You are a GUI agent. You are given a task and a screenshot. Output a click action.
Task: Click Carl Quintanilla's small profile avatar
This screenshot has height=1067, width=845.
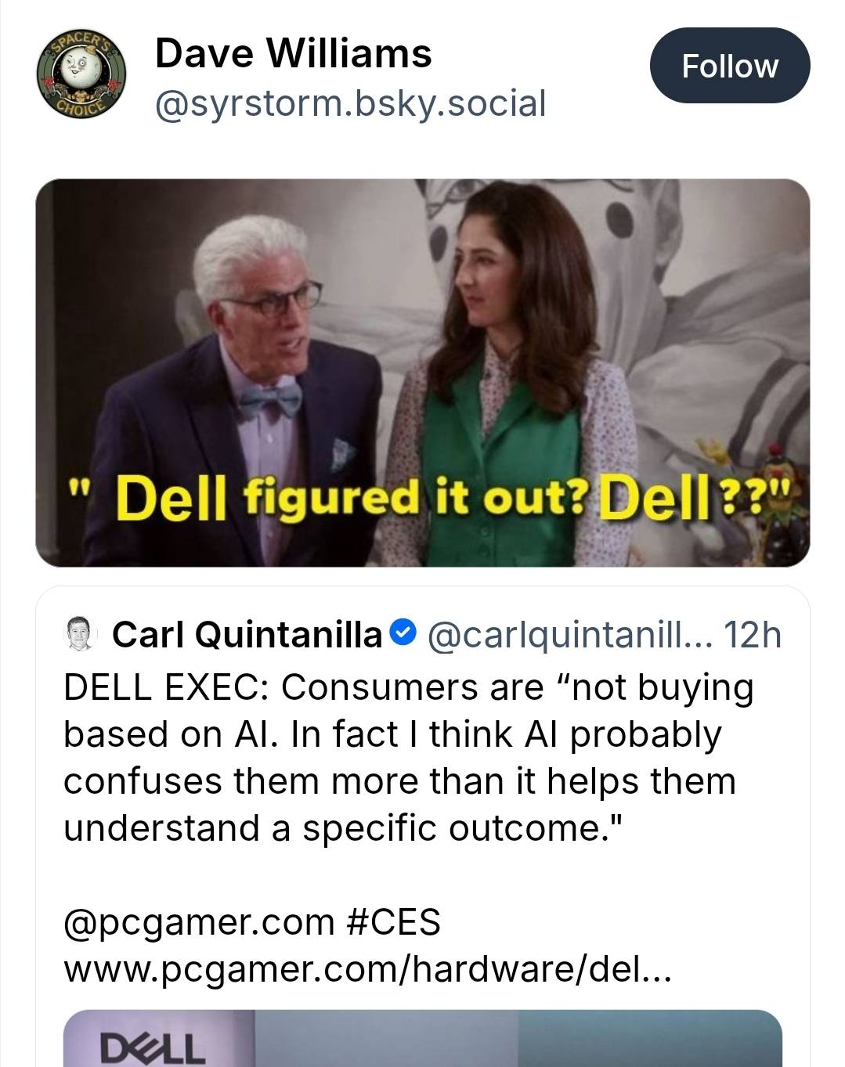78,634
